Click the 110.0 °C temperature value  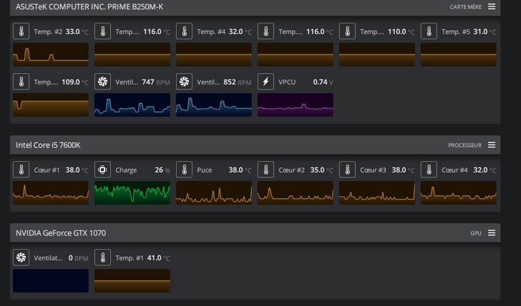[401, 32]
